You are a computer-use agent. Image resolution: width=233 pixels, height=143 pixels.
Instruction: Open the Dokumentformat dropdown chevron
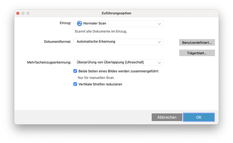(159, 42)
